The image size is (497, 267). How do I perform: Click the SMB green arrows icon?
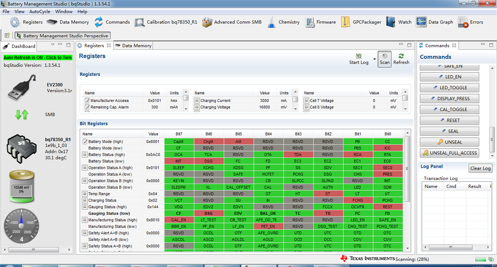pyautogui.click(x=21, y=115)
